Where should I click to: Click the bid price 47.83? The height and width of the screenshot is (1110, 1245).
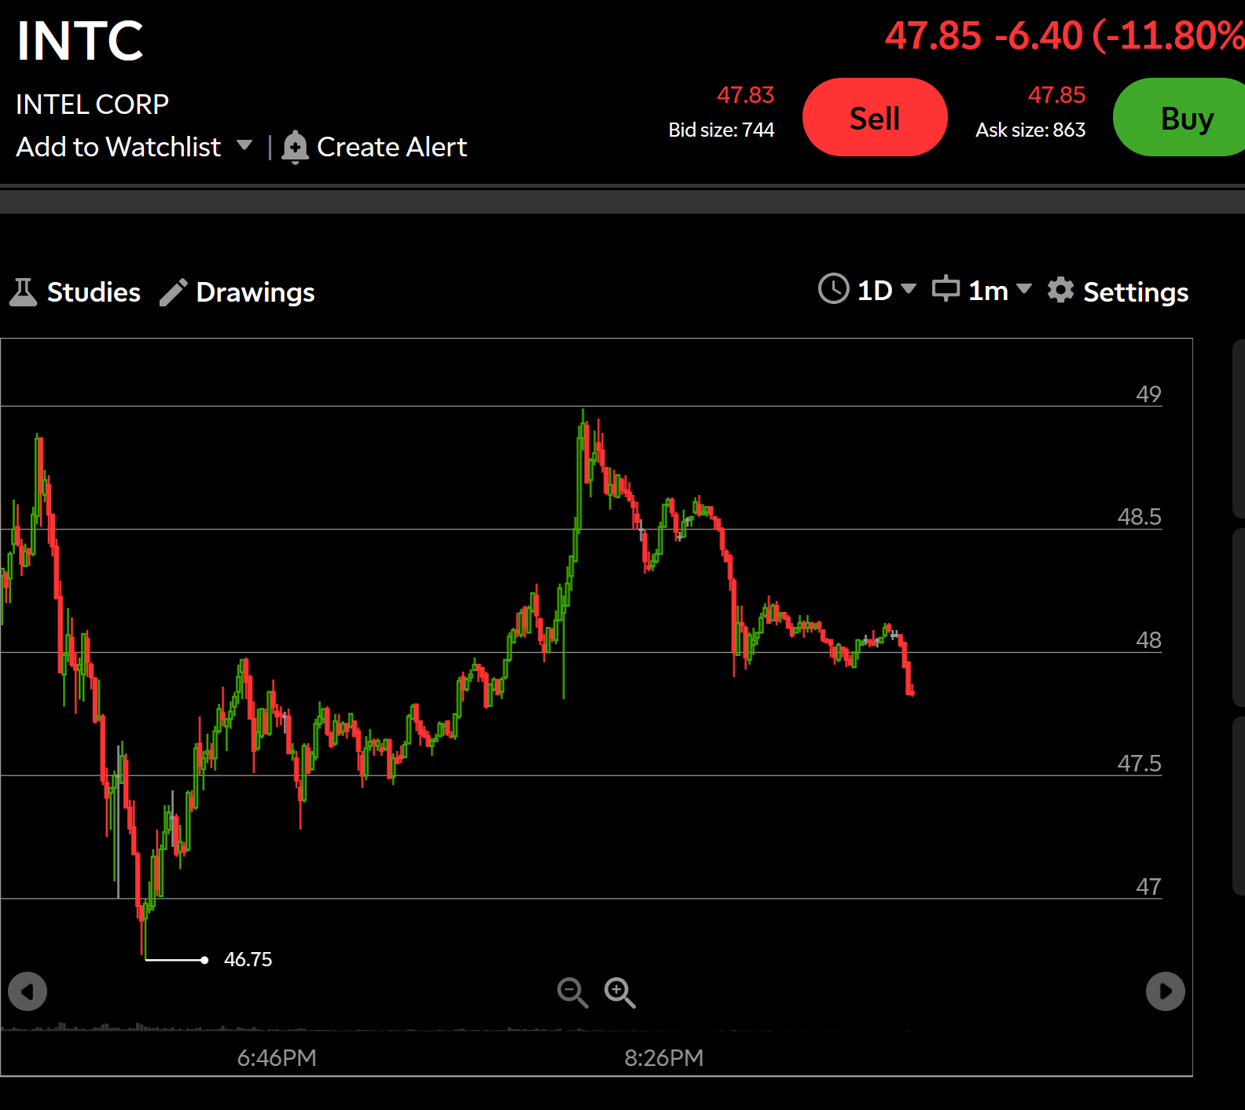pos(745,95)
